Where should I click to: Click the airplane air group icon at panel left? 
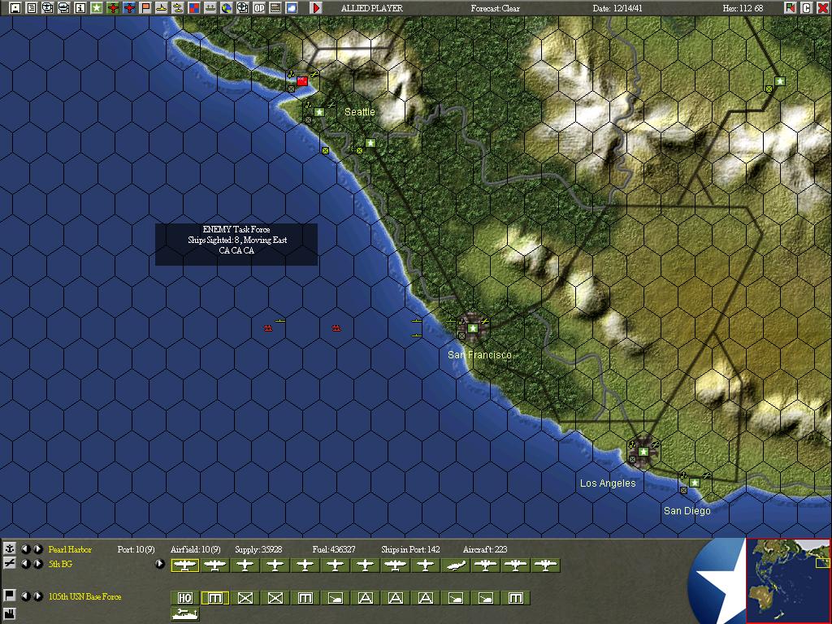click(9, 563)
